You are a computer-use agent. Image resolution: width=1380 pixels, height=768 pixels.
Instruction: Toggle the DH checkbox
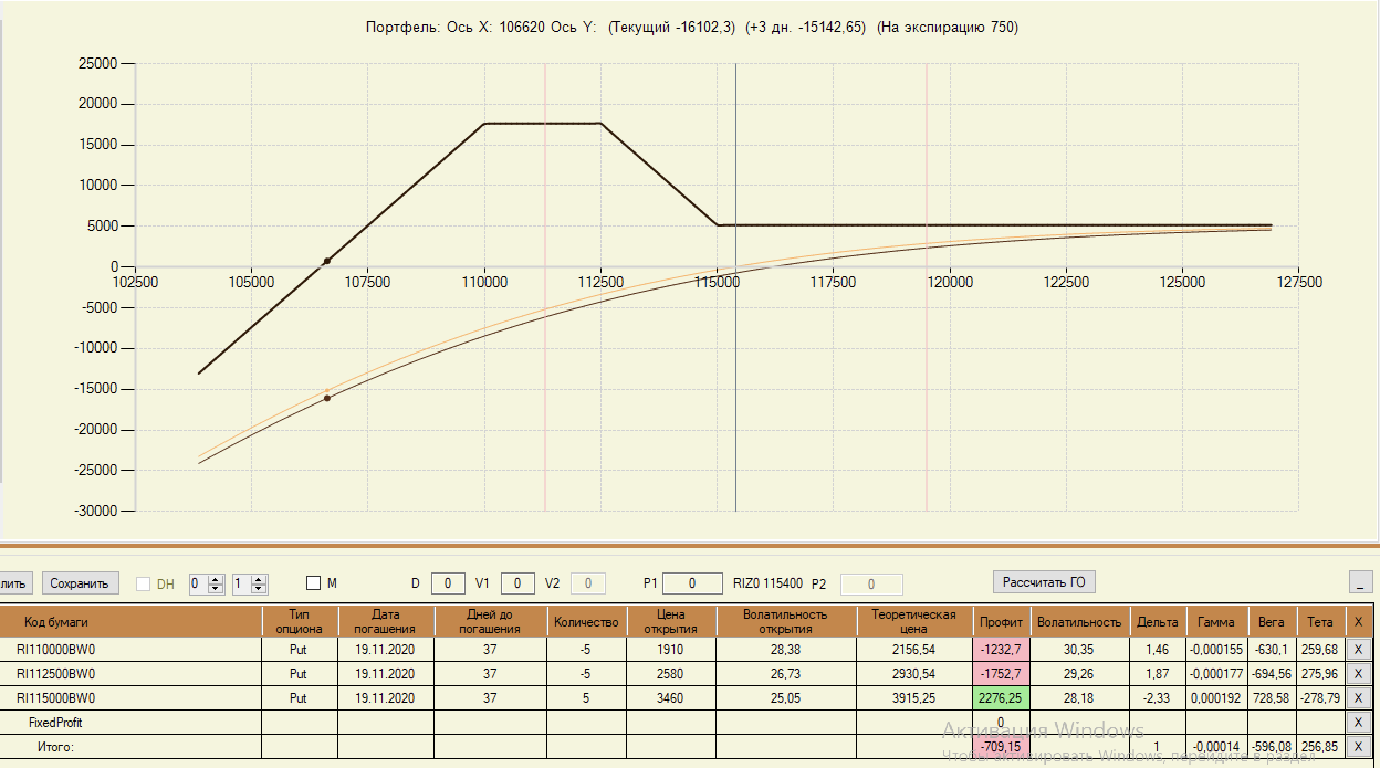pyautogui.click(x=143, y=584)
